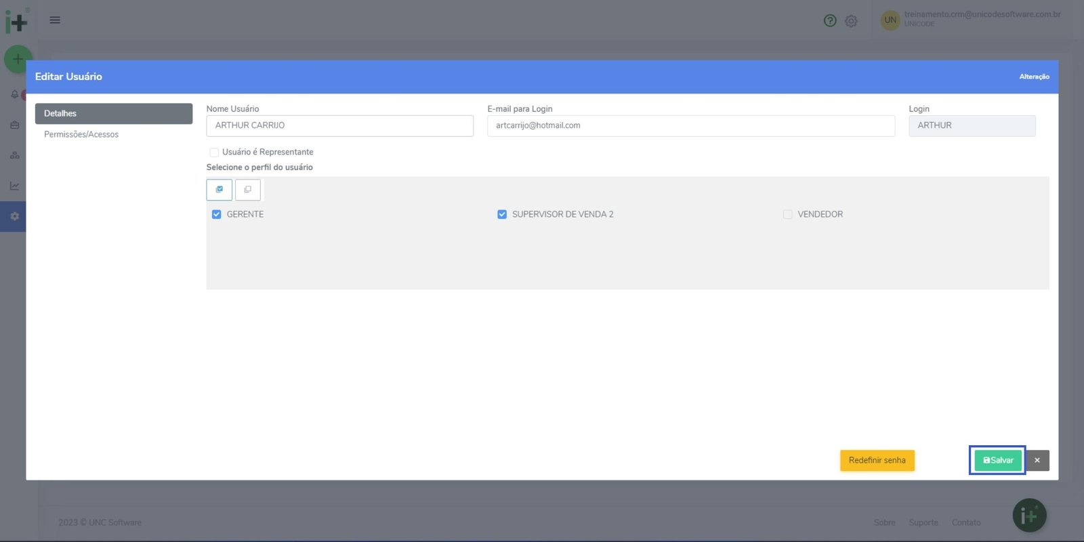Click the floating i+ chat icon
Screen dimensions: 1084x542
[x=1029, y=516]
